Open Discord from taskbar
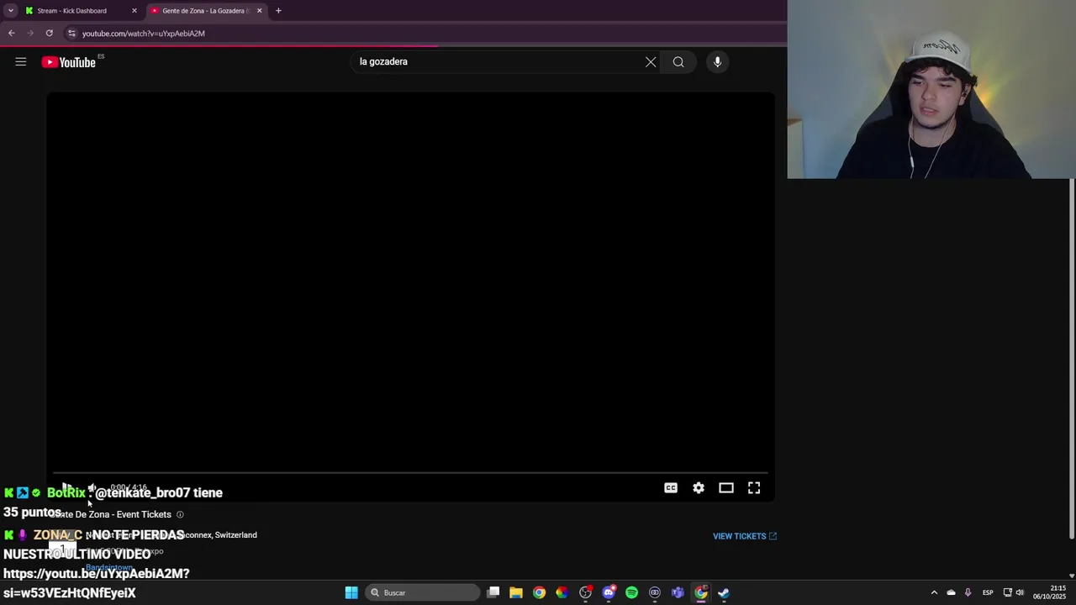 609,592
